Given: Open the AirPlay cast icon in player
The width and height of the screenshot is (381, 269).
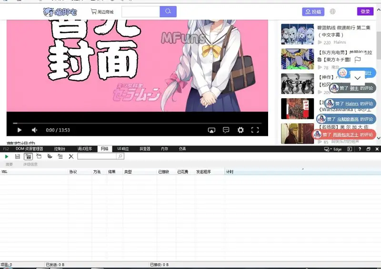Looking at the screenshot, I should click(x=211, y=130).
